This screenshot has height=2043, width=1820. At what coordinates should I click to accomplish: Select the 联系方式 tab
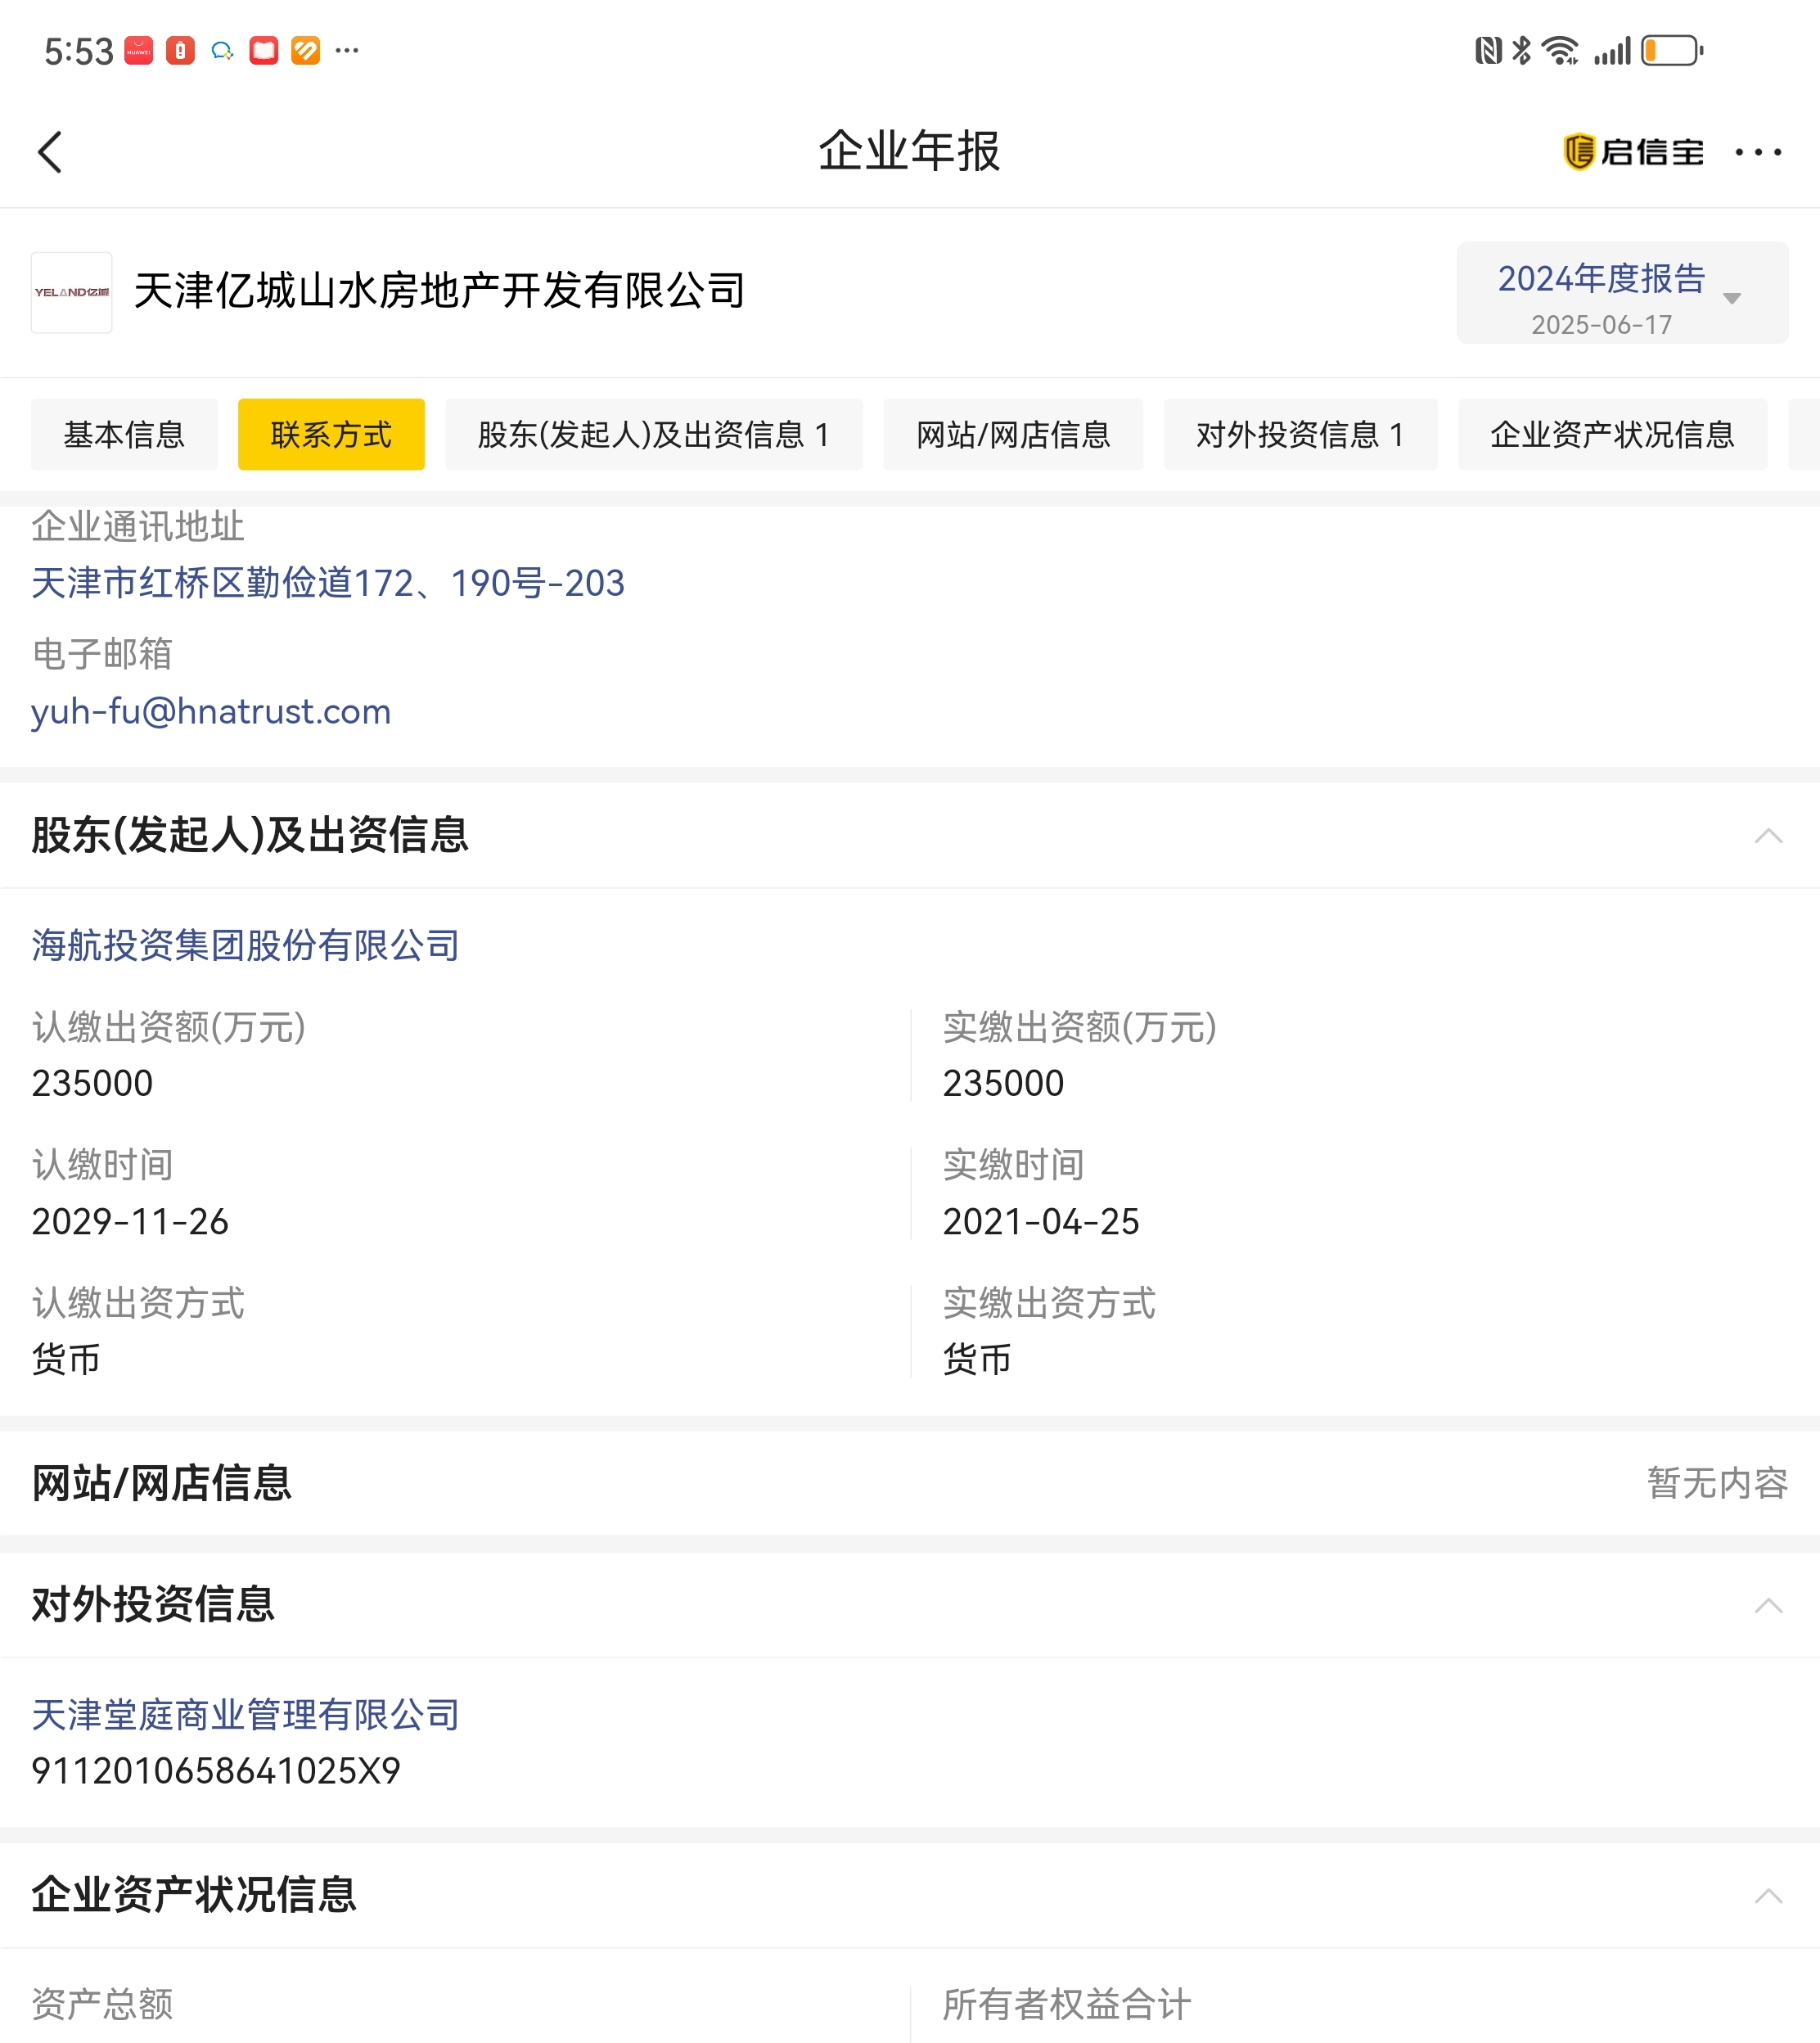point(331,435)
